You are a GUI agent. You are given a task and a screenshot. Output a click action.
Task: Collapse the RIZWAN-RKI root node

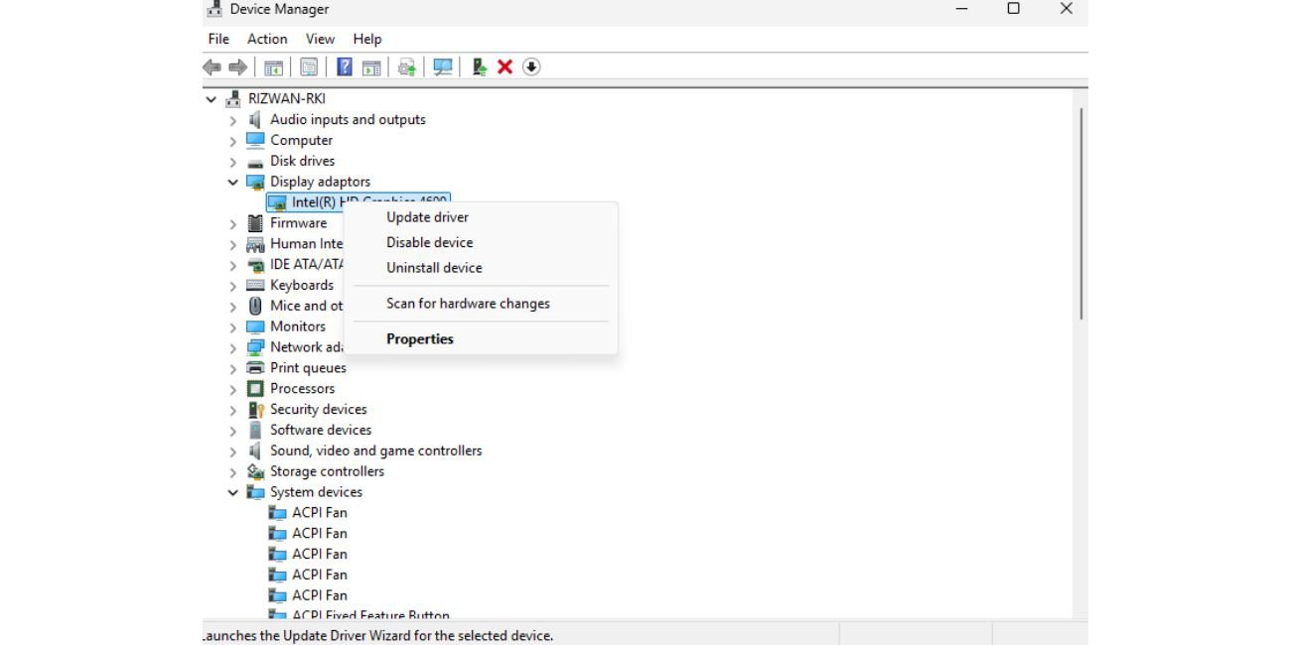(212, 99)
